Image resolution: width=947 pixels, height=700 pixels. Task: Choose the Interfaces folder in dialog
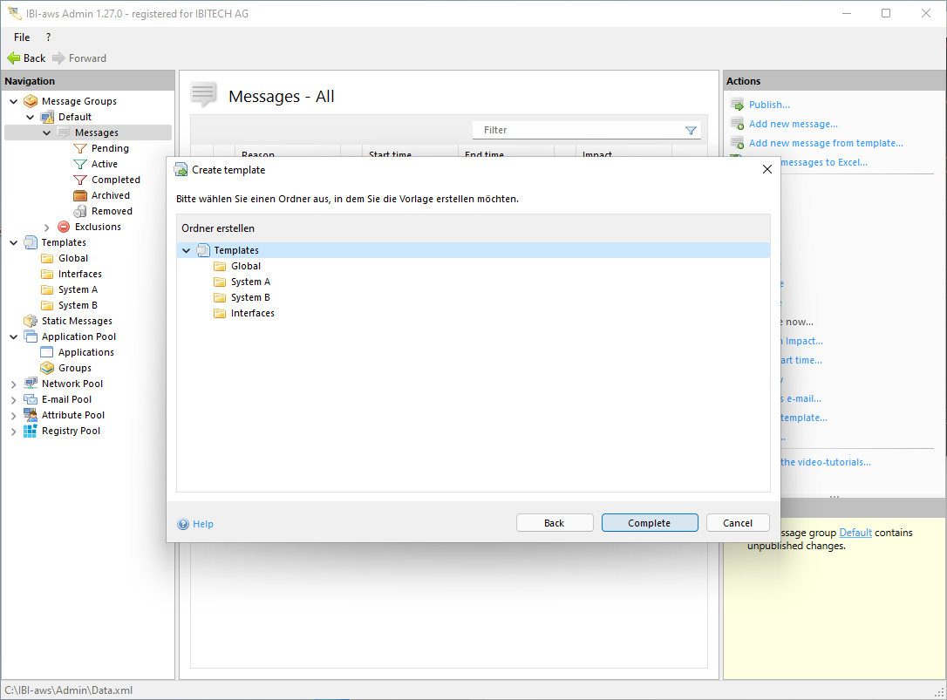point(252,313)
